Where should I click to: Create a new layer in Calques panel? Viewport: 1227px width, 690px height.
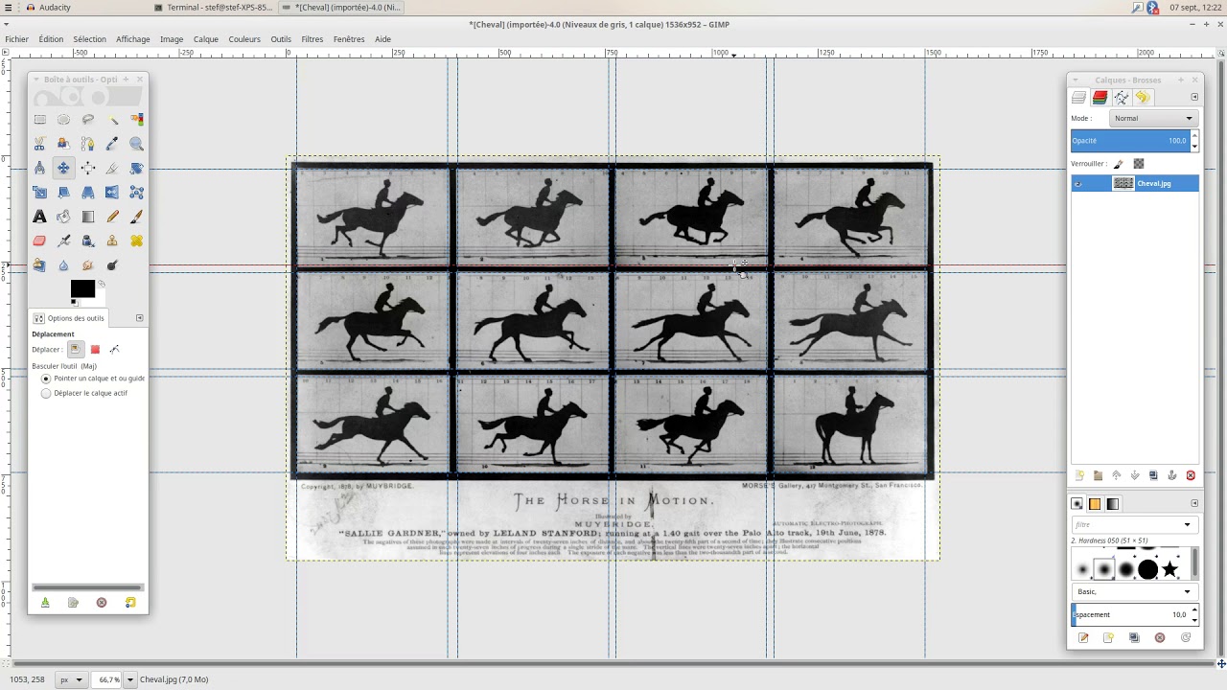[x=1079, y=475]
